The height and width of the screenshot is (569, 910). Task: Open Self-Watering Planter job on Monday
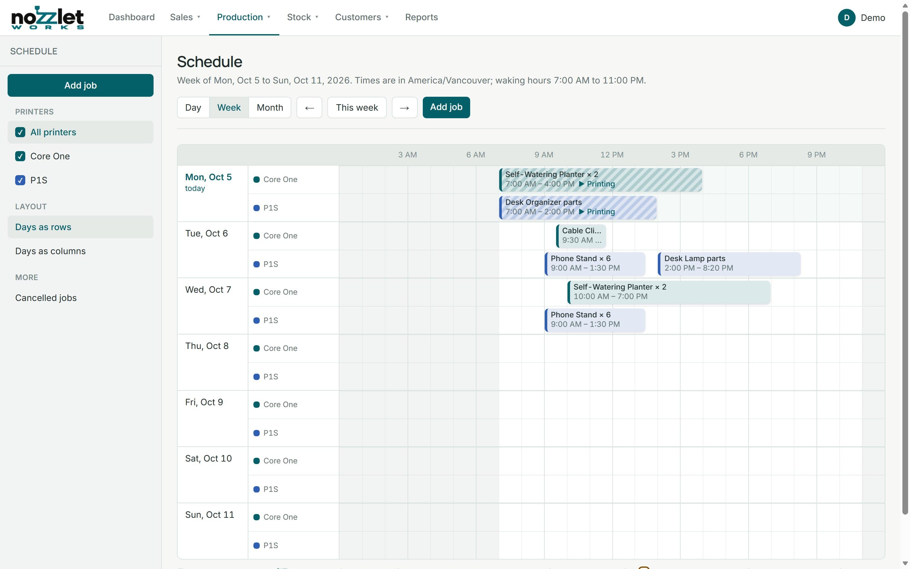click(601, 180)
